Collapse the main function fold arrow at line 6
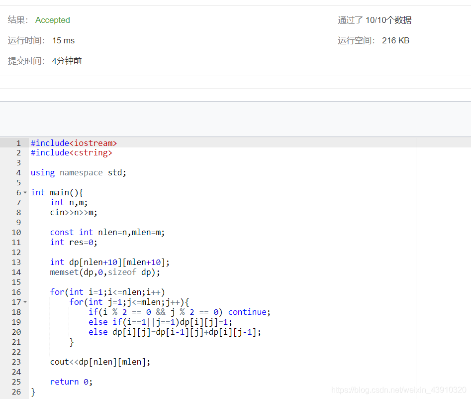Viewport: 471px width, 399px height. point(25,193)
